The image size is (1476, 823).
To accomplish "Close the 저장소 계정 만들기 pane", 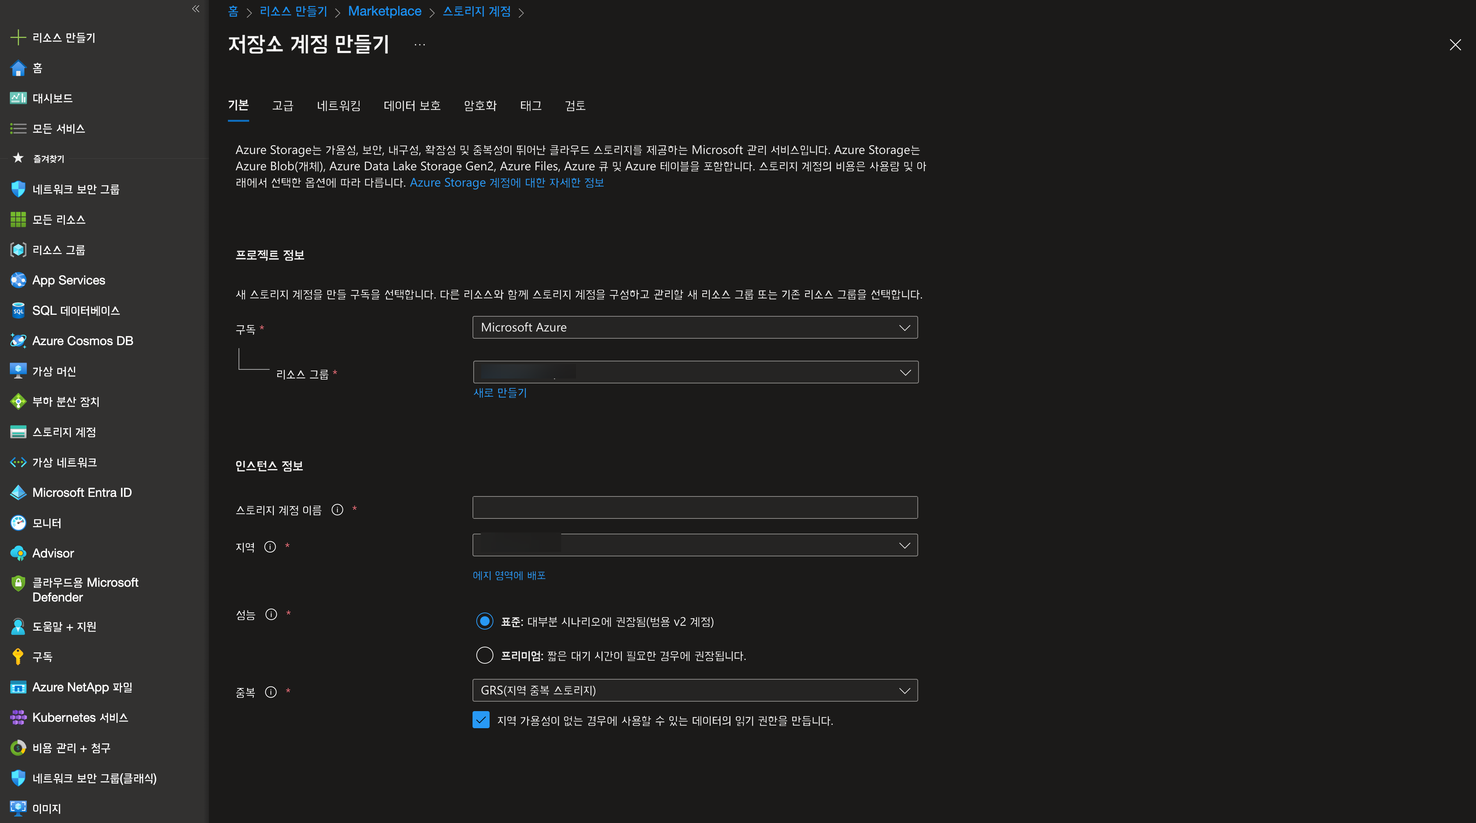I will click(x=1456, y=45).
